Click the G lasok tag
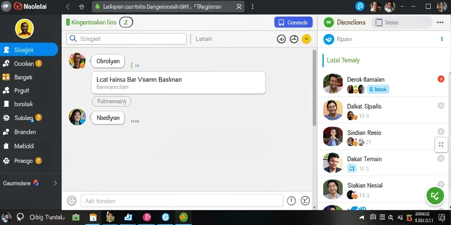Screen dimensions: 451x225 (377, 89)
